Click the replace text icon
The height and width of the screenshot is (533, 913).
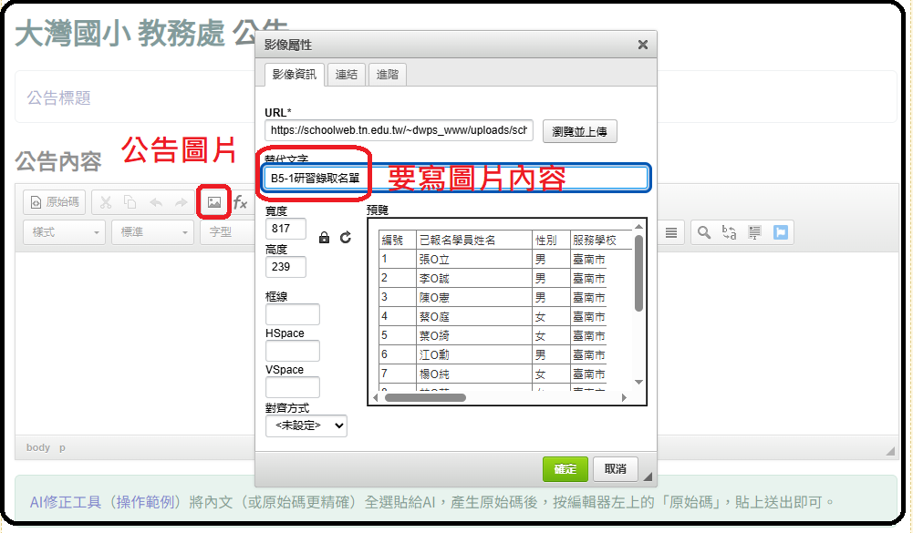729,232
